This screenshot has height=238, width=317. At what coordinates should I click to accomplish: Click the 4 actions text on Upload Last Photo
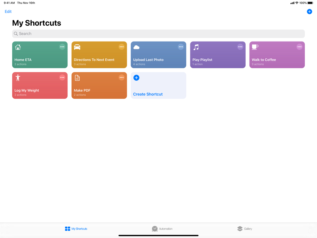point(139,64)
